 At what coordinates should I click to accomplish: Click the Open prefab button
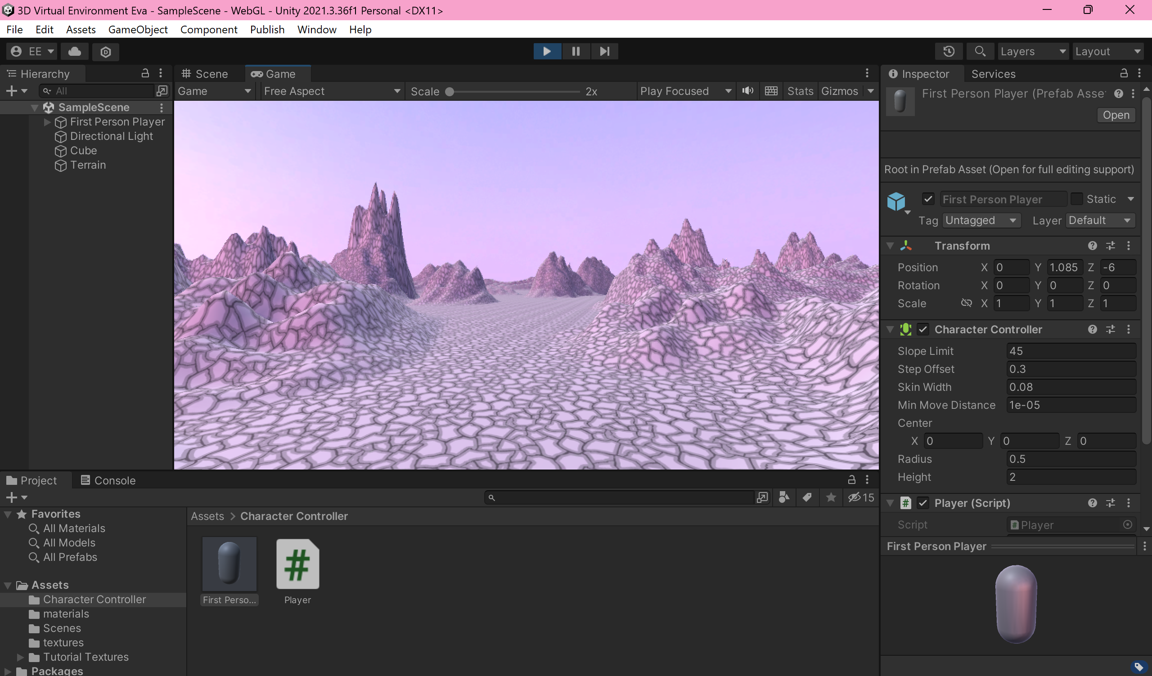[1116, 115]
